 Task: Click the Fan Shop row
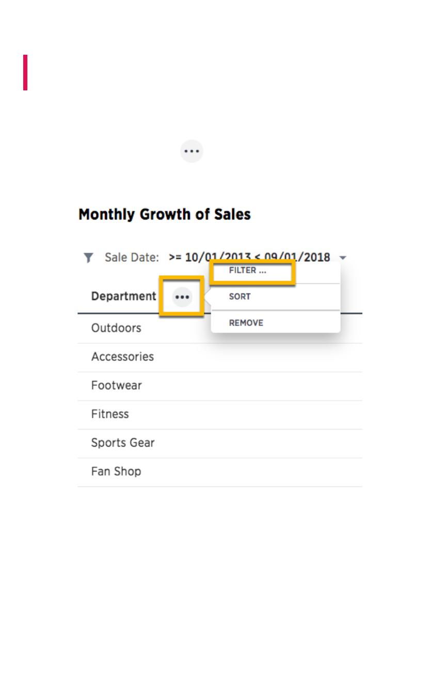(116, 471)
